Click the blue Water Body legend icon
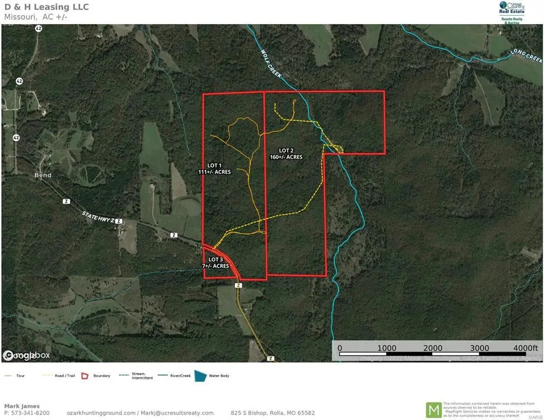Screen dimensions: 544x420 (x=201, y=376)
